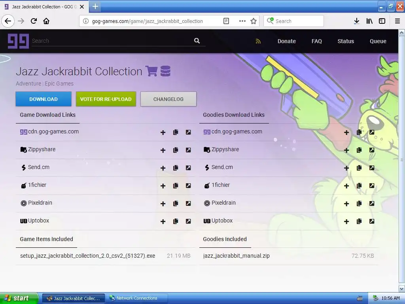Expand game cdn.gog-games.com links with plus

[x=163, y=132]
